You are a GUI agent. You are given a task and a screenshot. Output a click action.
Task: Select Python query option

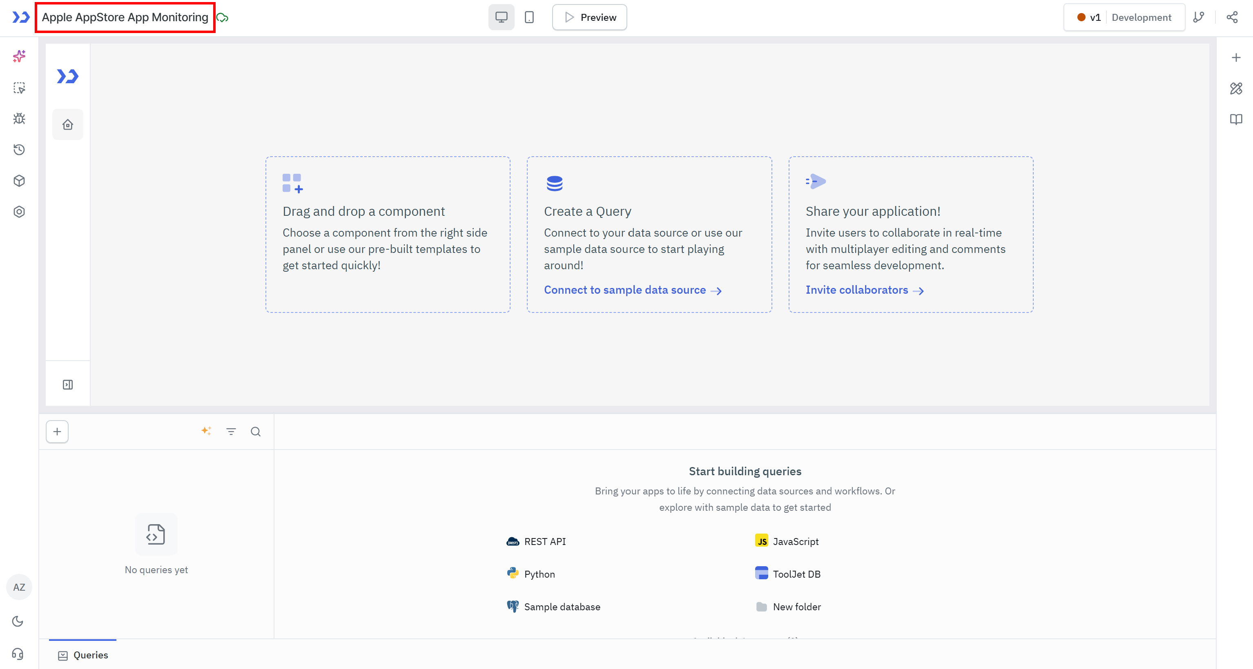click(531, 574)
